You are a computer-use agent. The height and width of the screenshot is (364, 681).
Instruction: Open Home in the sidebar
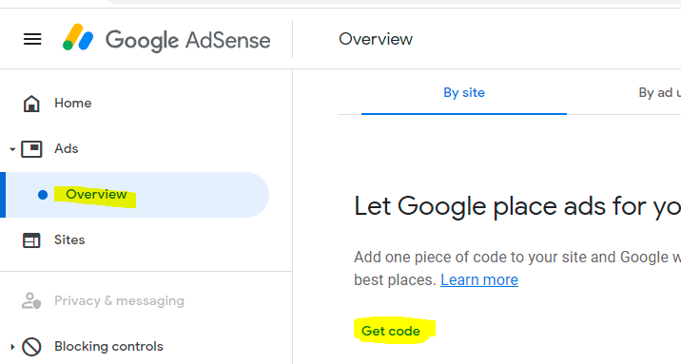pyautogui.click(x=73, y=104)
